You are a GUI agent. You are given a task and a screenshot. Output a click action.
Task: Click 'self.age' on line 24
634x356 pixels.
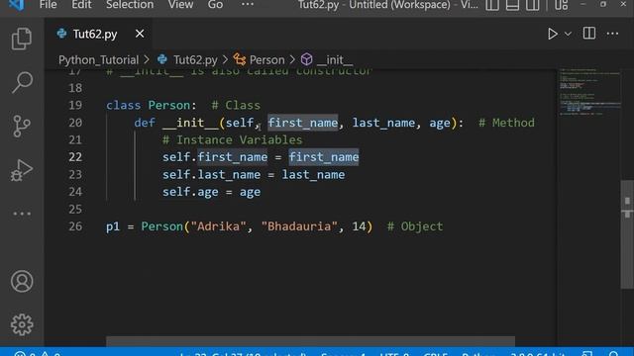[190, 192]
